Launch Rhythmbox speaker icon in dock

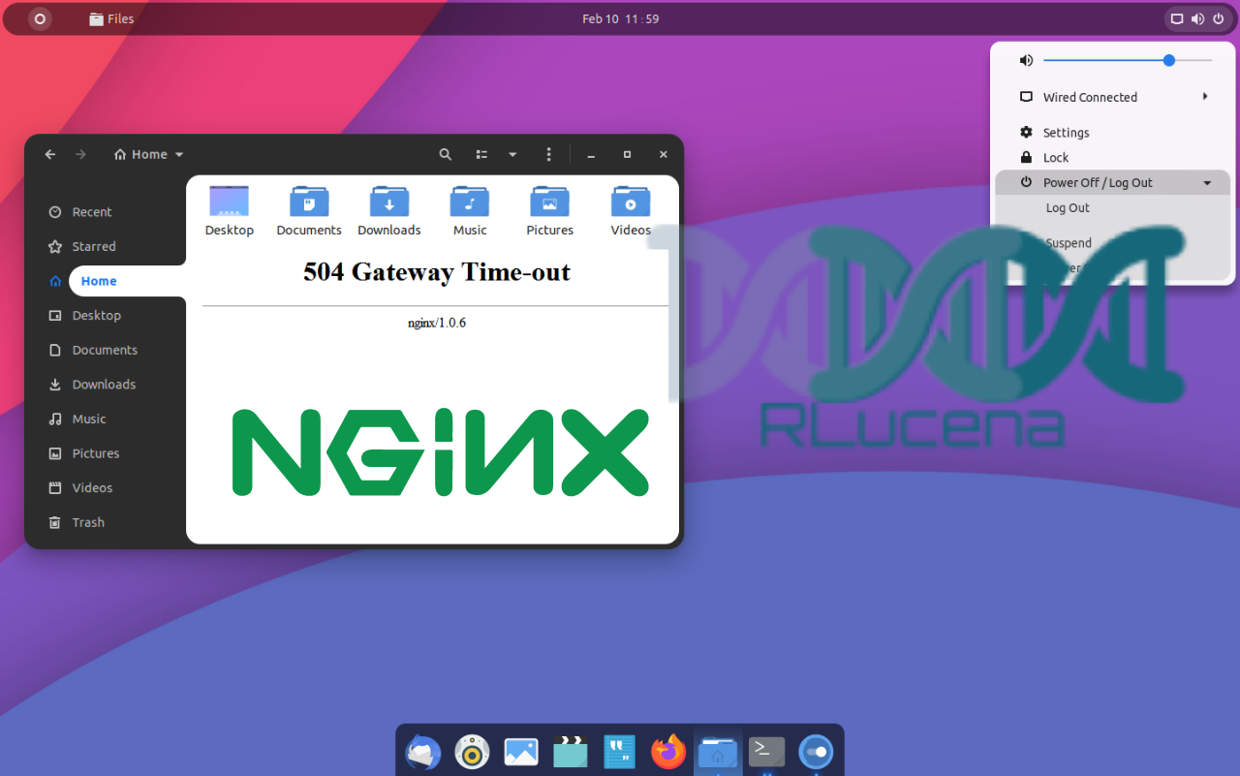pyautogui.click(x=472, y=752)
